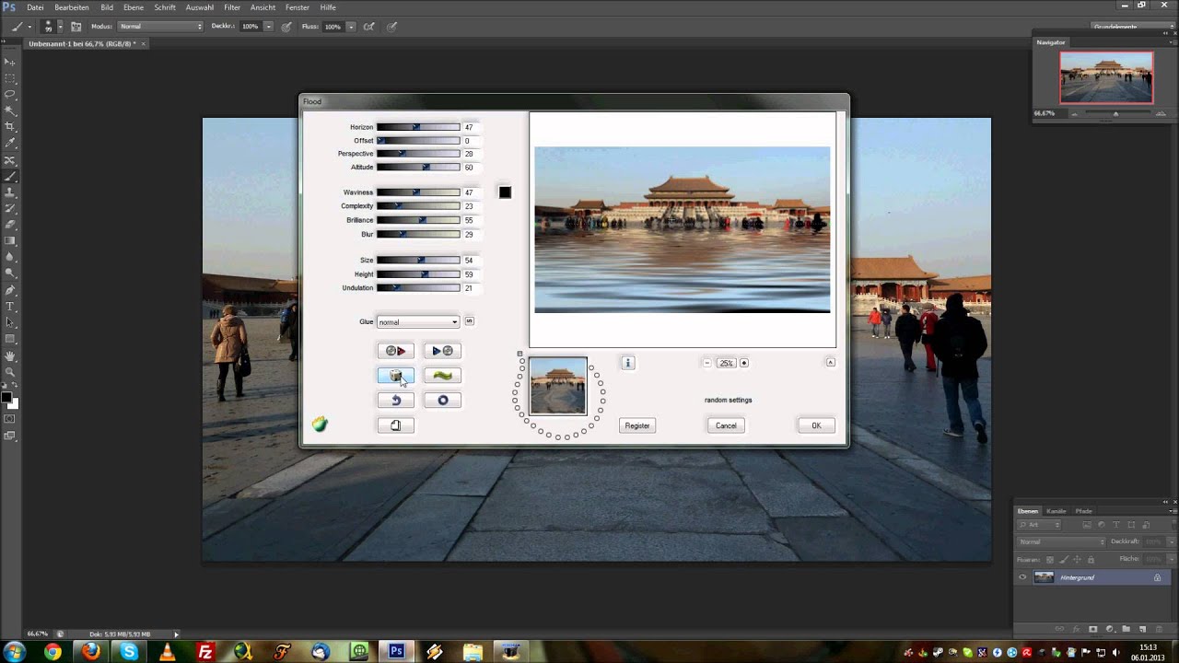Viewport: 1179px width, 663px height.
Task: Open the Filter menu
Action: [232, 7]
